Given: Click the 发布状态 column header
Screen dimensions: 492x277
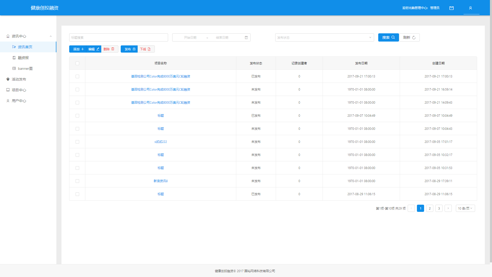Looking at the screenshot, I should point(256,63).
